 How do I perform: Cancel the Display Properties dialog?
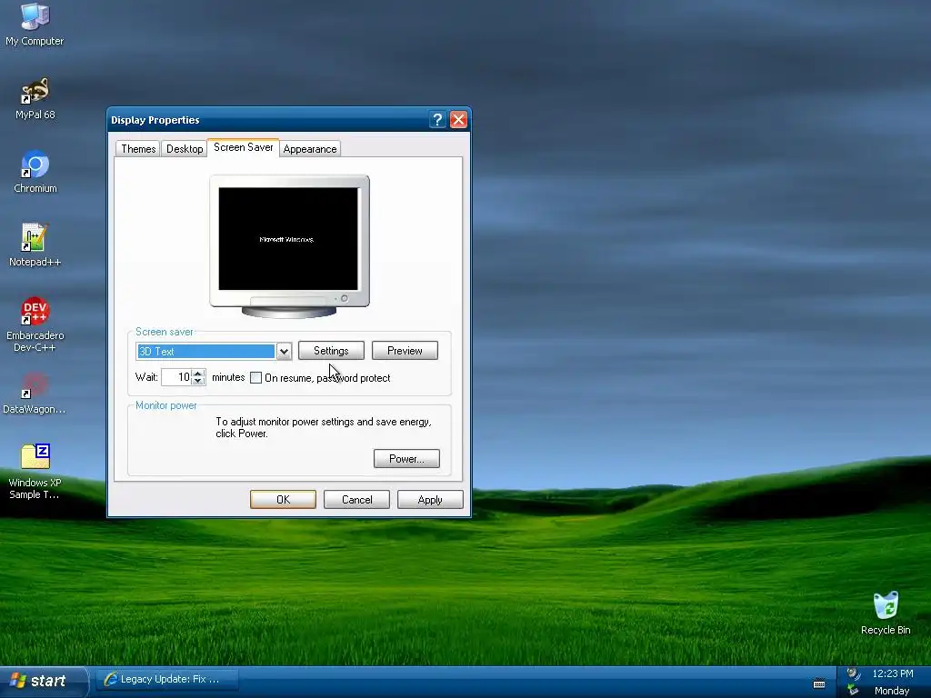pos(356,500)
